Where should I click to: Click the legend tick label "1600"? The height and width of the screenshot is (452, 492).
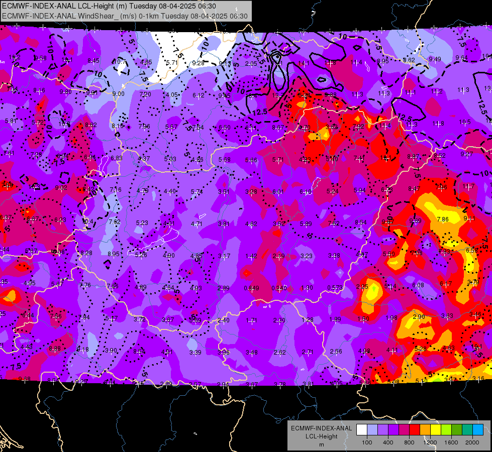pos(451,442)
